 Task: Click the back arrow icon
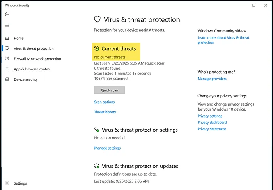click(x=7, y=14)
